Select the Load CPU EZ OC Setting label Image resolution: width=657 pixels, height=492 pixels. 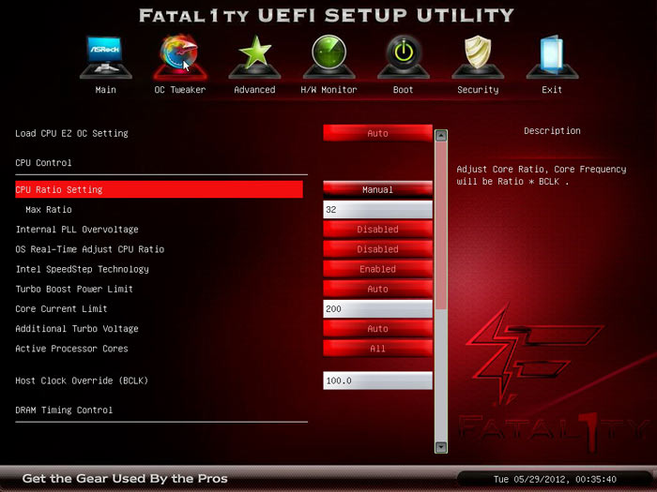tap(71, 133)
